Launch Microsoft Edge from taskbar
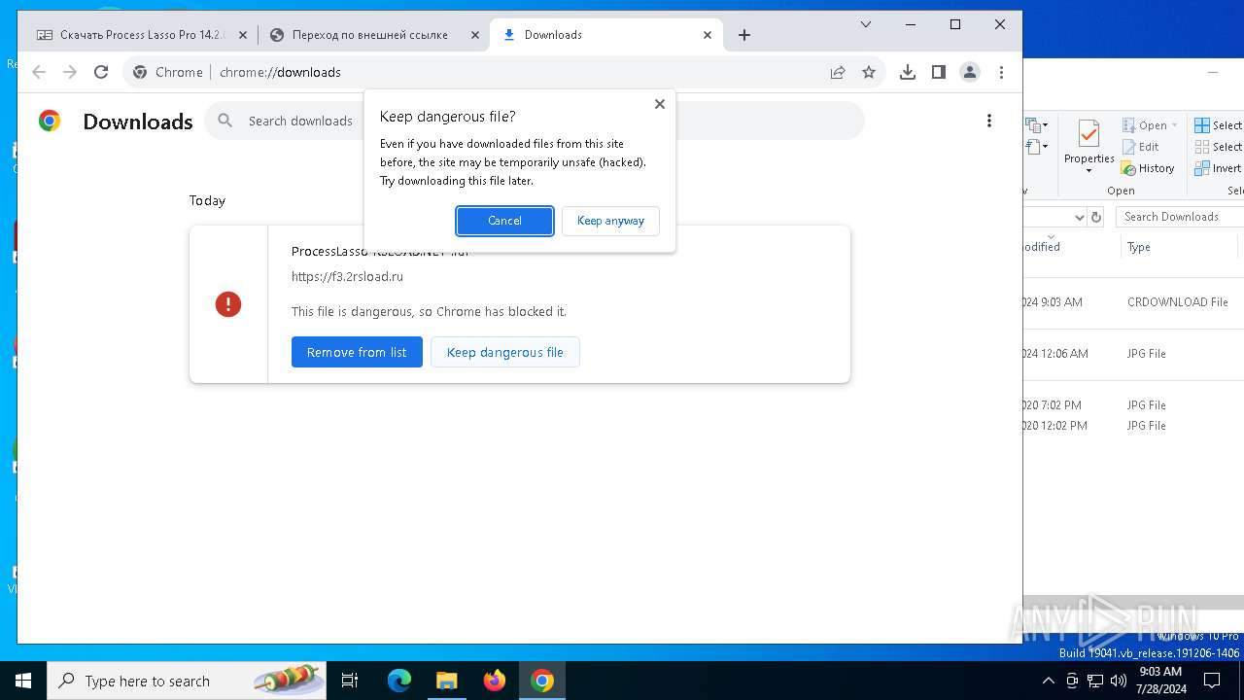Viewport: 1244px width, 700px height. coord(399,681)
